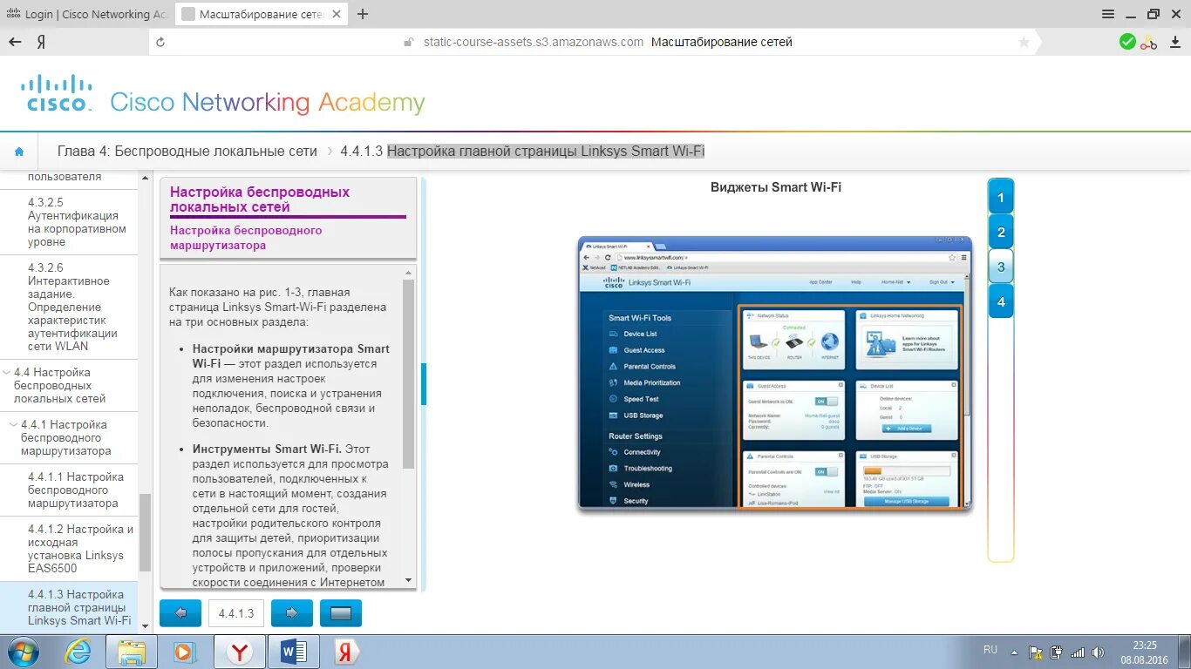
Task: Open the course home icon
Action: [x=19, y=152]
